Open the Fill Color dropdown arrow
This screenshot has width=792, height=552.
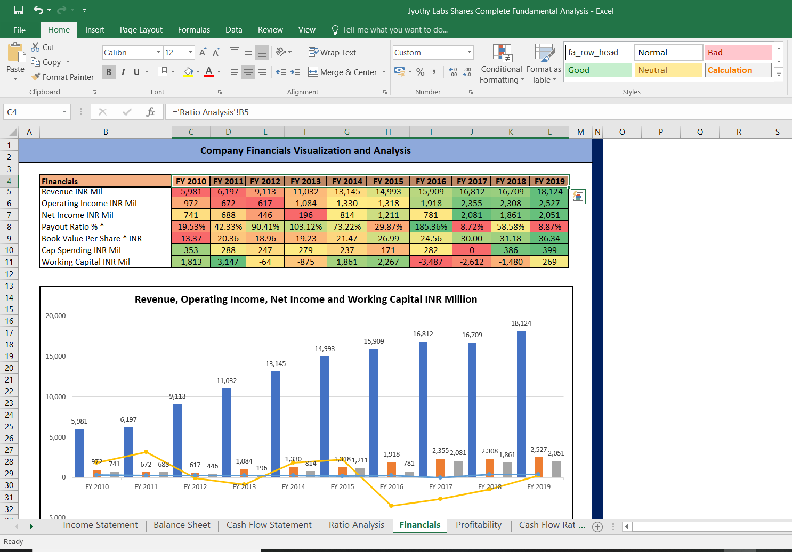(198, 72)
